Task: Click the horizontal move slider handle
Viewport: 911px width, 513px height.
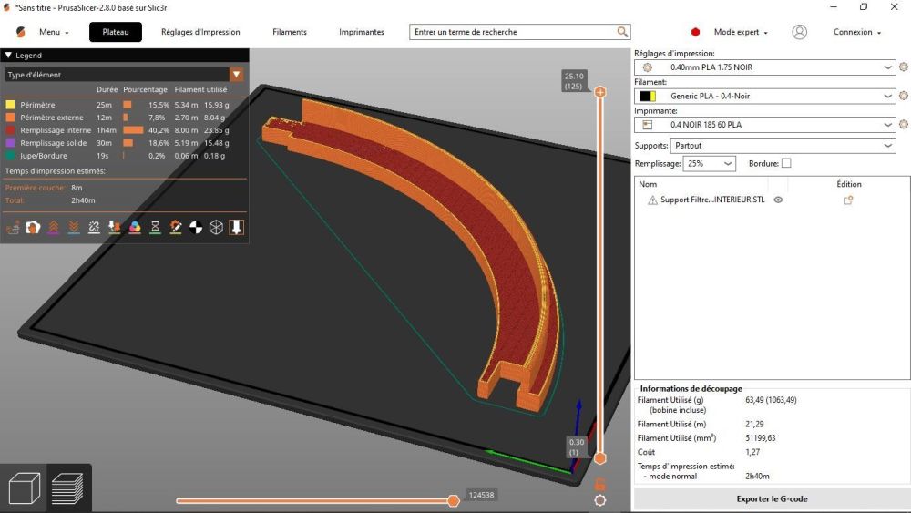Action: click(453, 500)
